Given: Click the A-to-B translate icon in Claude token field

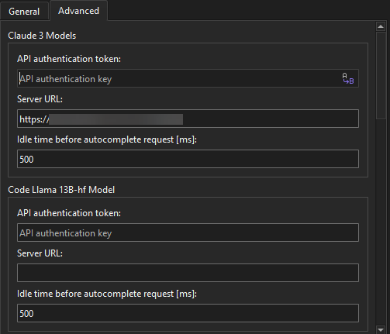Looking at the screenshot, I should pyautogui.click(x=348, y=78).
